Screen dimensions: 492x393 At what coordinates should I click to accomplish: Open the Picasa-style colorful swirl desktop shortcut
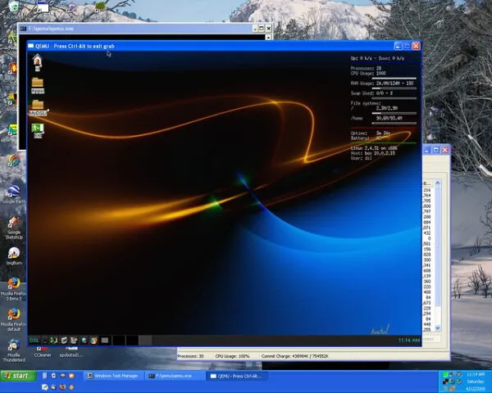(x=14, y=160)
